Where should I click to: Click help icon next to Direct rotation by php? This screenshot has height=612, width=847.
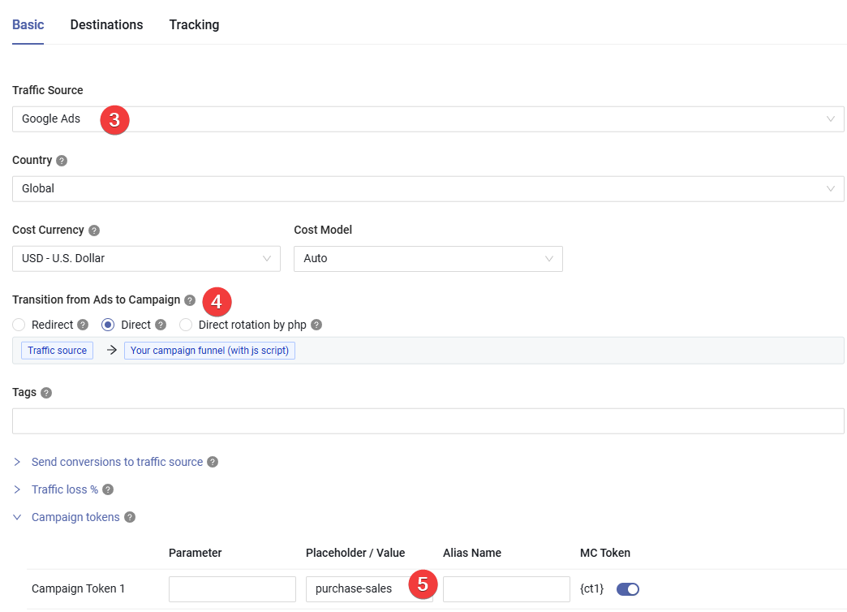point(316,325)
